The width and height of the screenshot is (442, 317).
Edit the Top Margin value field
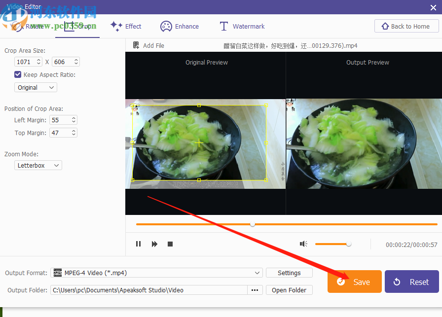[60, 133]
